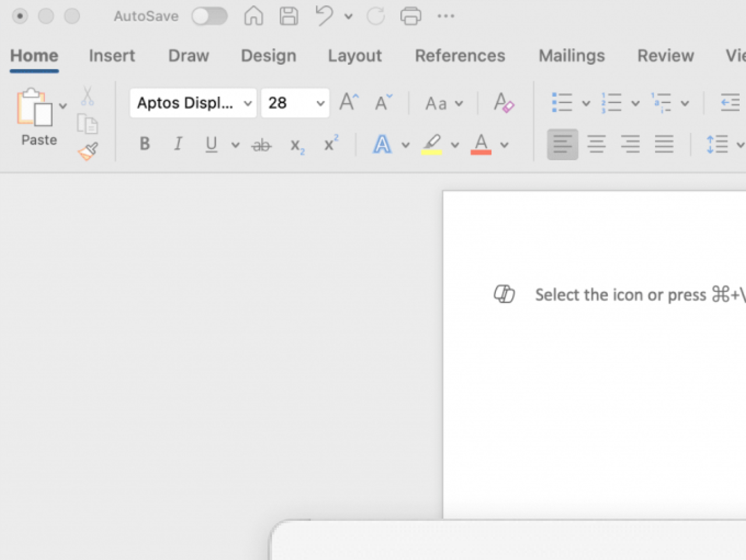Apply italic formatting
This screenshot has height=560, width=746.
click(178, 144)
